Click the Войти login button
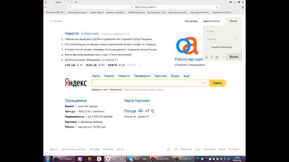The height and width of the screenshot is (162, 289). [x=234, y=57]
